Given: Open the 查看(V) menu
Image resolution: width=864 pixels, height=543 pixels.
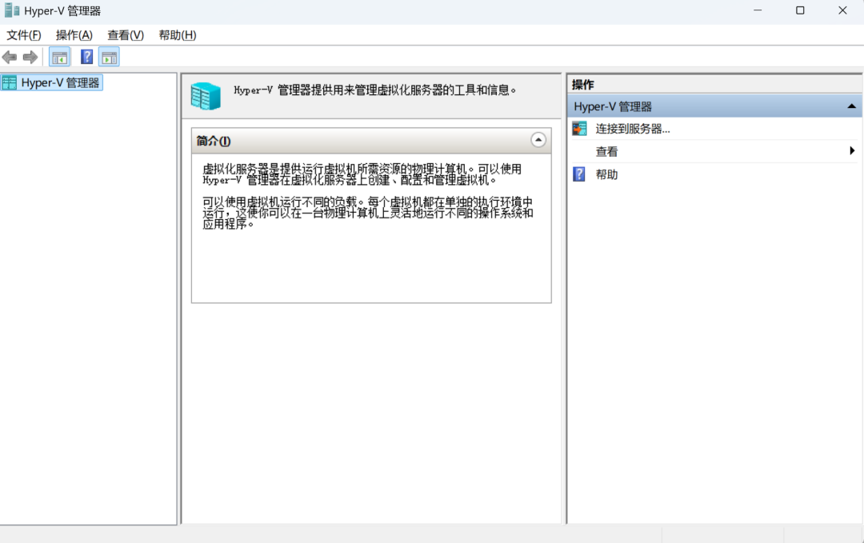Looking at the screenshot, I should 126,35.
